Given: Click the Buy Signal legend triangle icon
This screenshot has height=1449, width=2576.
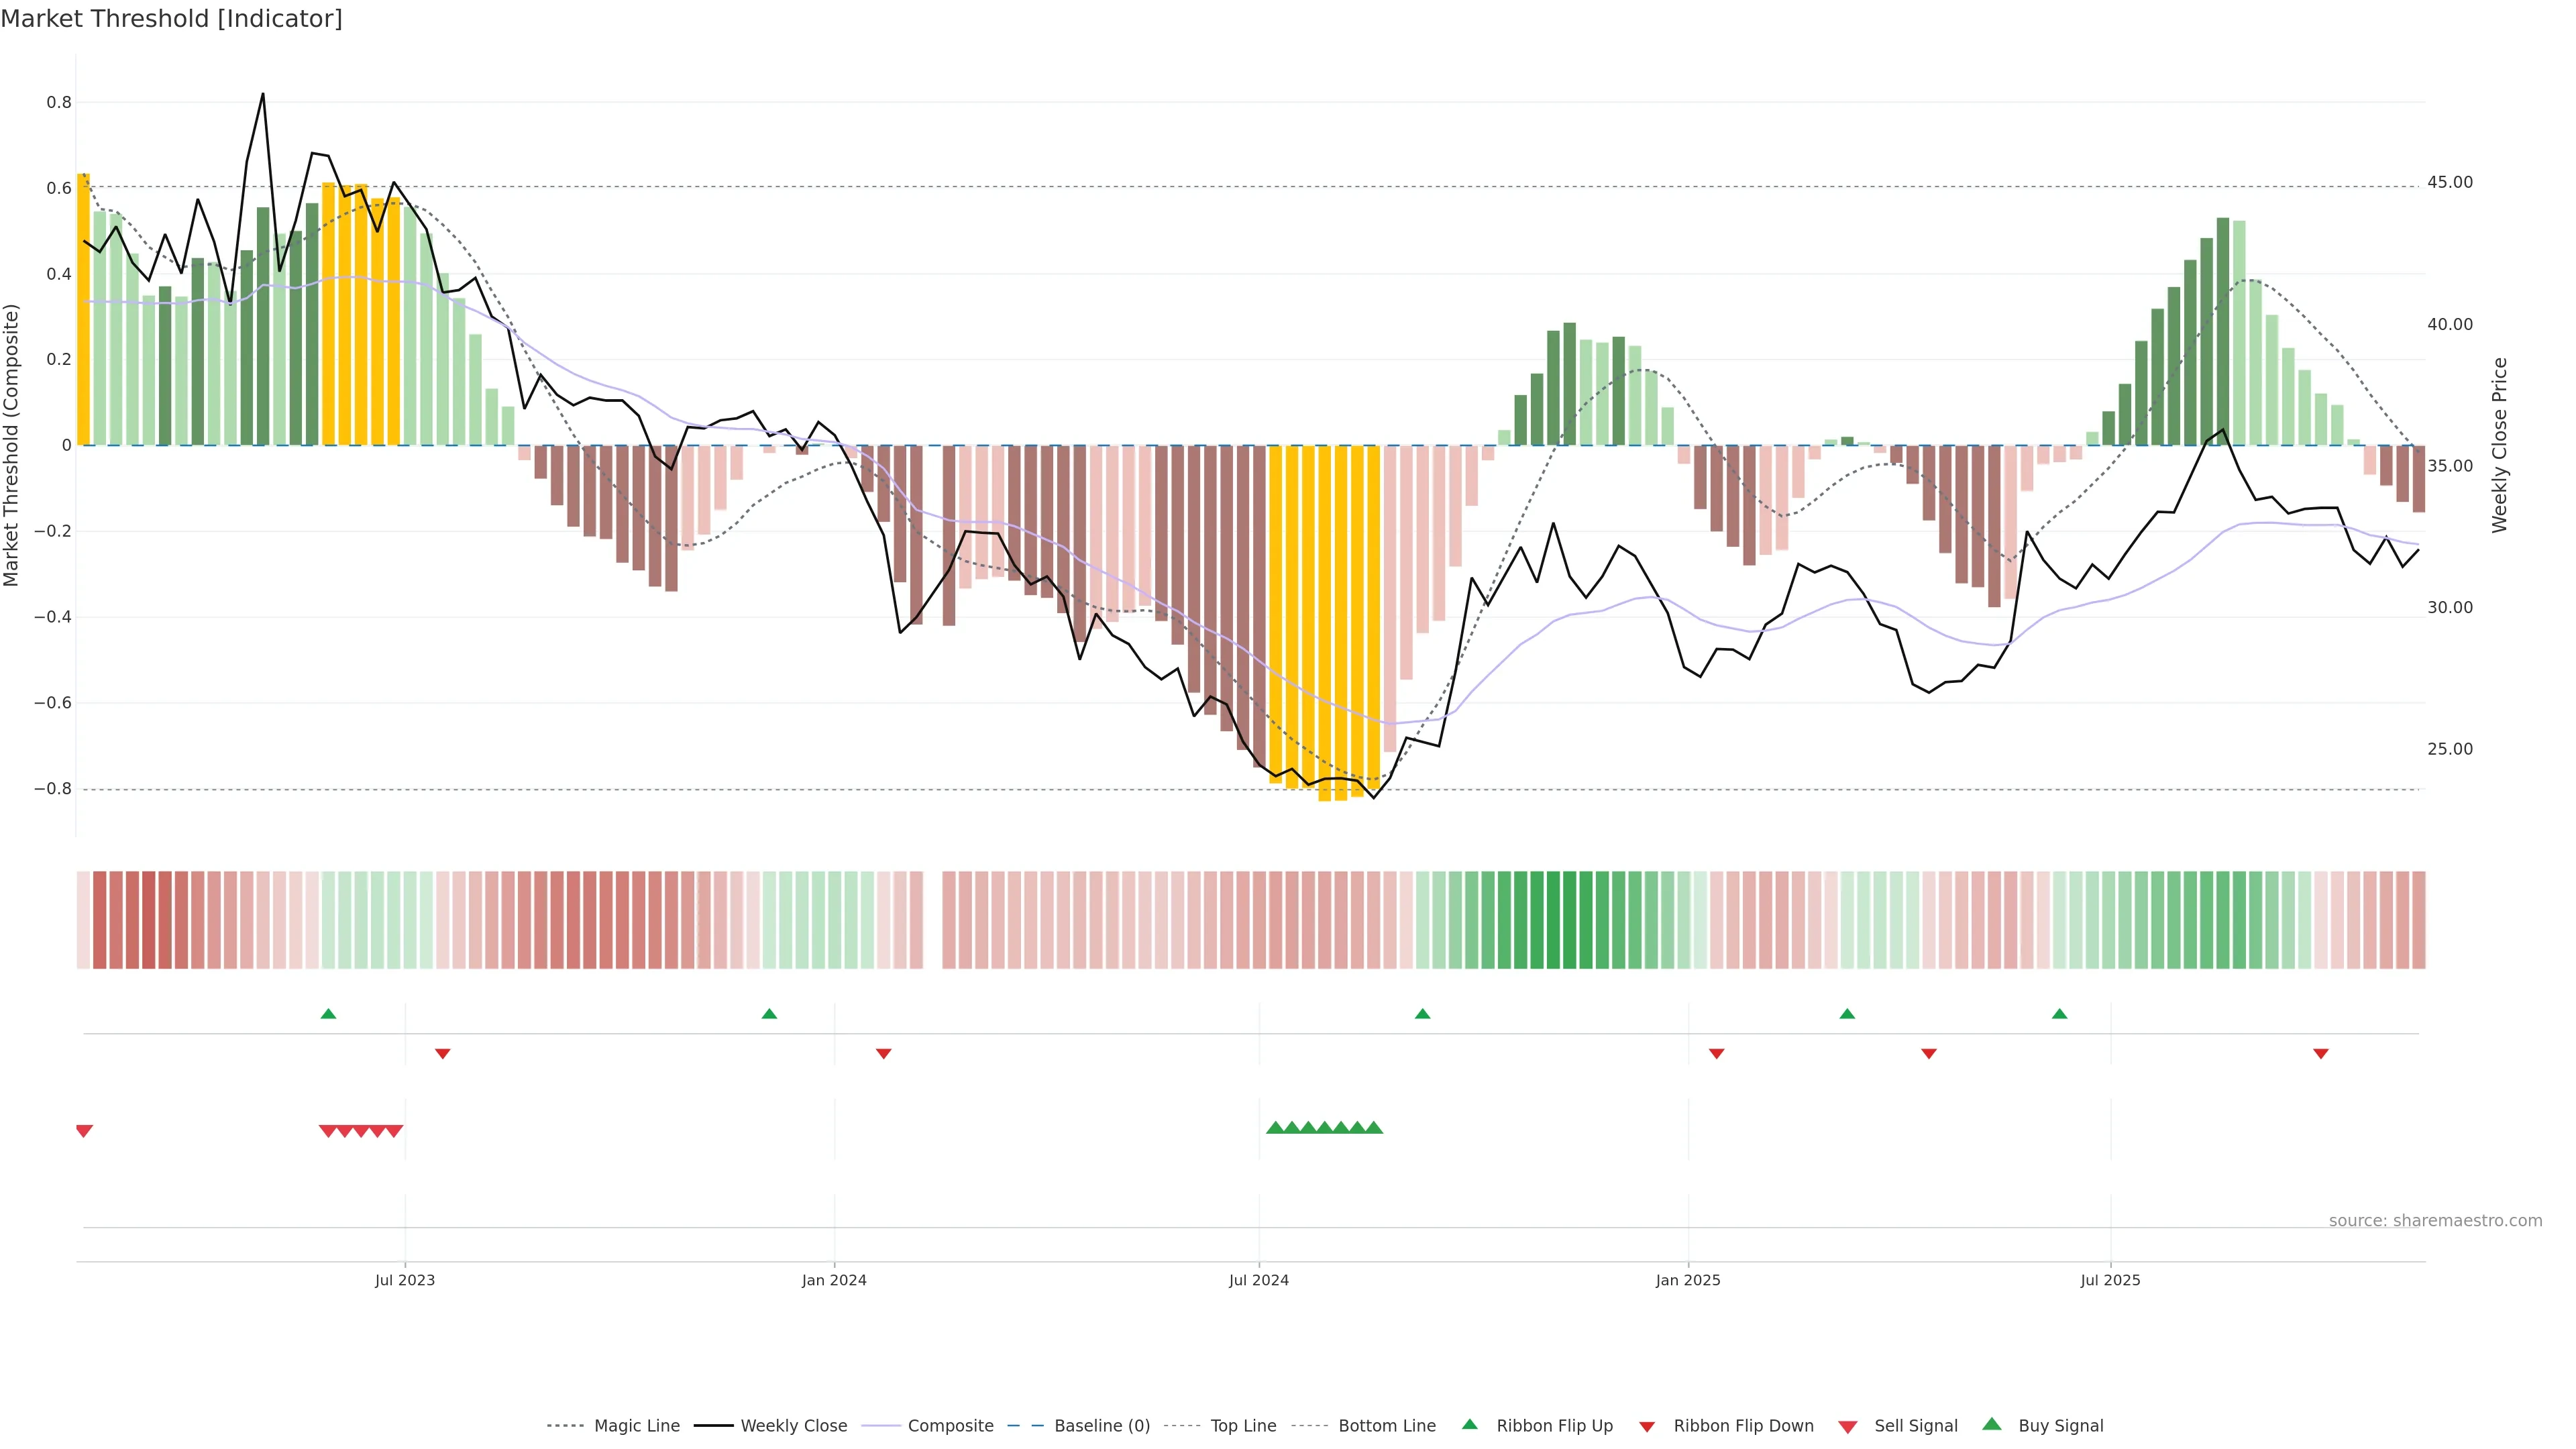Looking at the screenshot, I should click(x=1992, y=1424).
